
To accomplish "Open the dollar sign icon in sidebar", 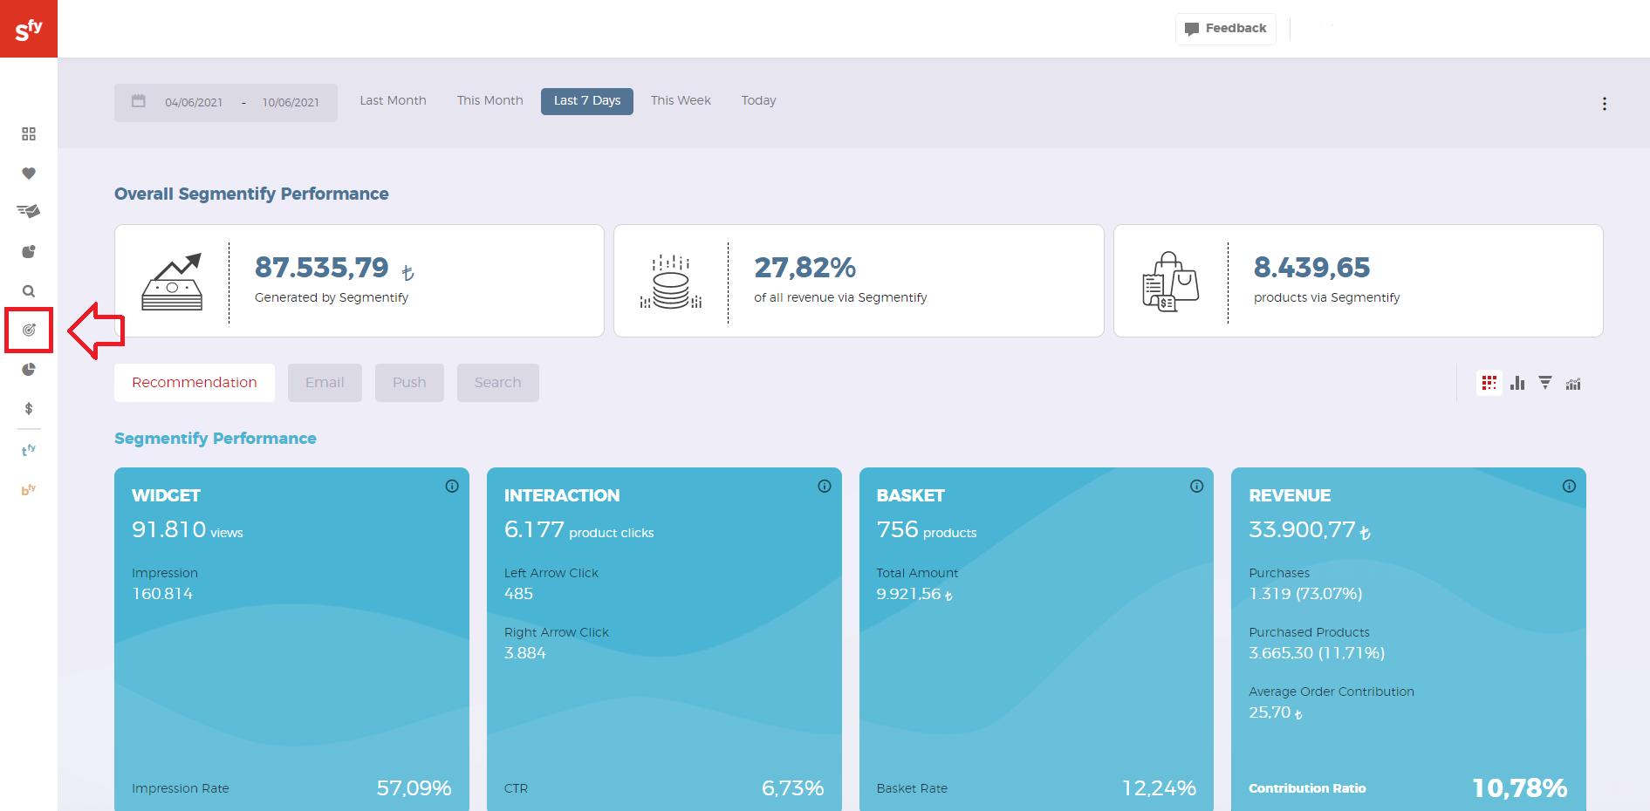I will coord(29,408).
